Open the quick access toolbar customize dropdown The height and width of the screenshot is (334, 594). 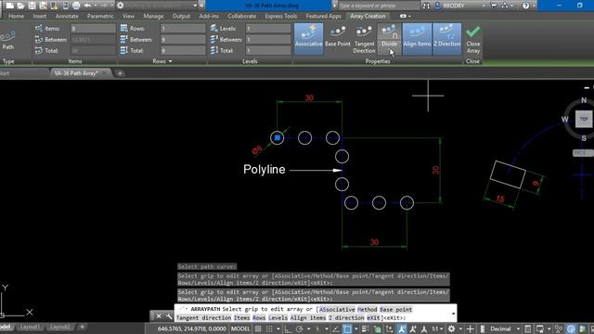click(200, 6)
